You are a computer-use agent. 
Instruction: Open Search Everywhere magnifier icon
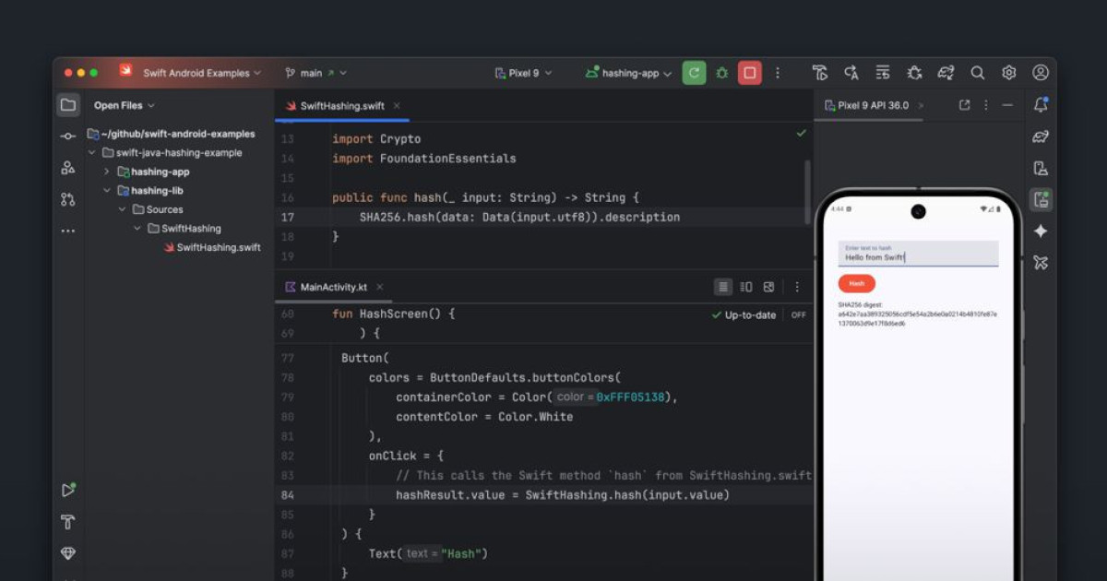click(978, 73)
